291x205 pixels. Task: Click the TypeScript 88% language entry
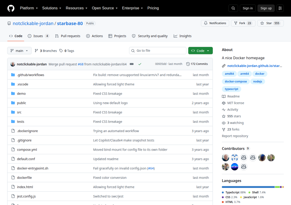[234, 192]
